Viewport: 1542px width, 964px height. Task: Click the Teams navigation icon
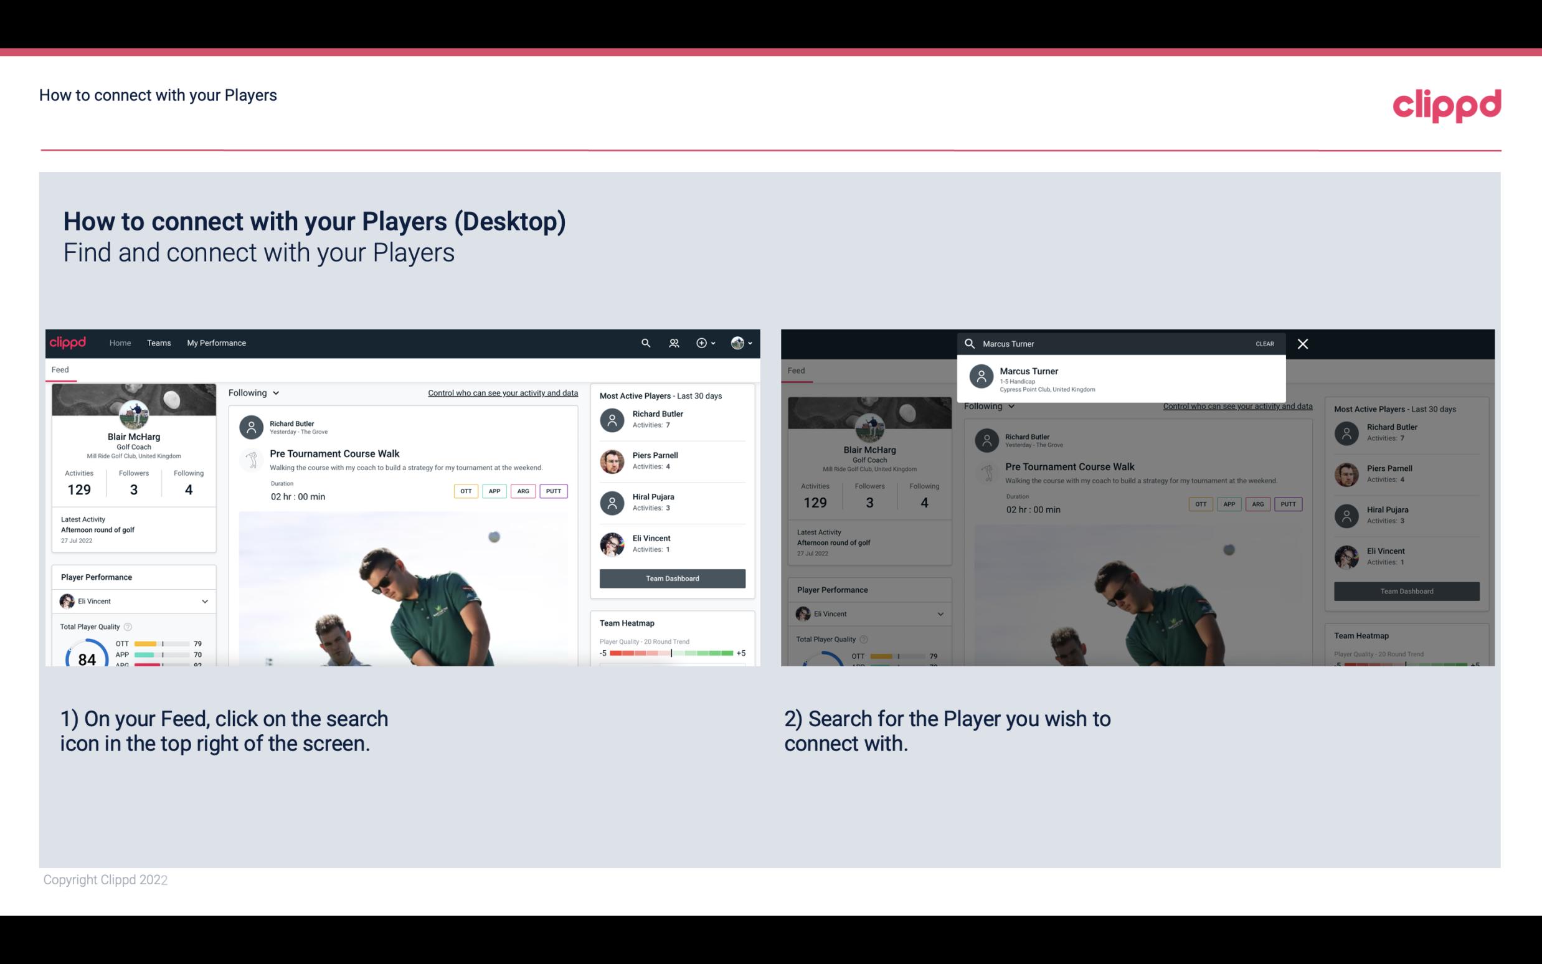click(159, 342)
